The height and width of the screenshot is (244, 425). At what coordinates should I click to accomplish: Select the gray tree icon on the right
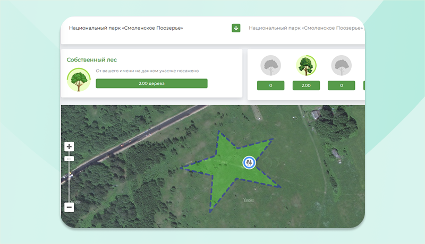pyautogui.click(x=342, y=65)
